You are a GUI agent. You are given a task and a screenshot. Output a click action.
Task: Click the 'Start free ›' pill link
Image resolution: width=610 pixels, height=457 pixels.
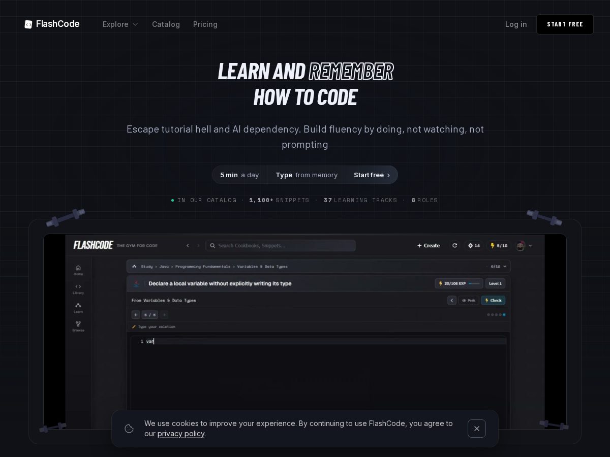point(372,175)
